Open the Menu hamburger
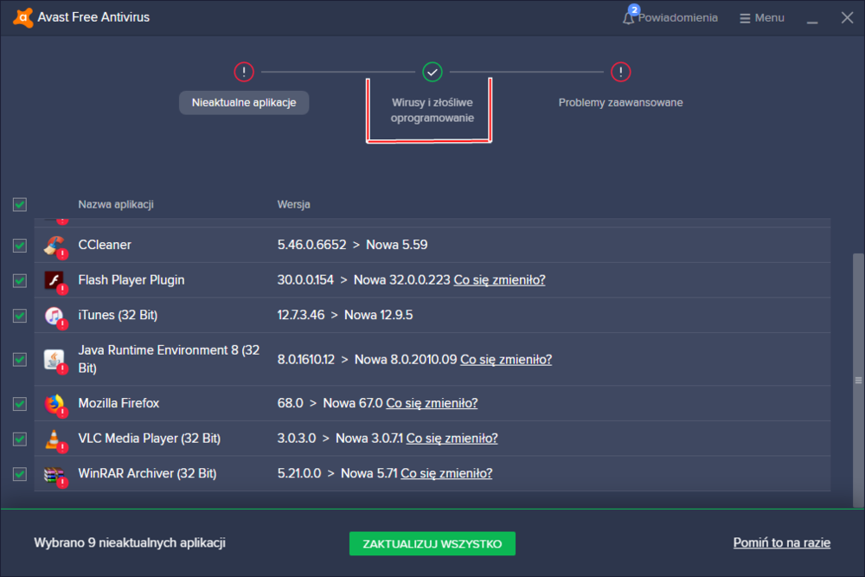Screen dimensions: 865x577 click(x=762, y=18)
